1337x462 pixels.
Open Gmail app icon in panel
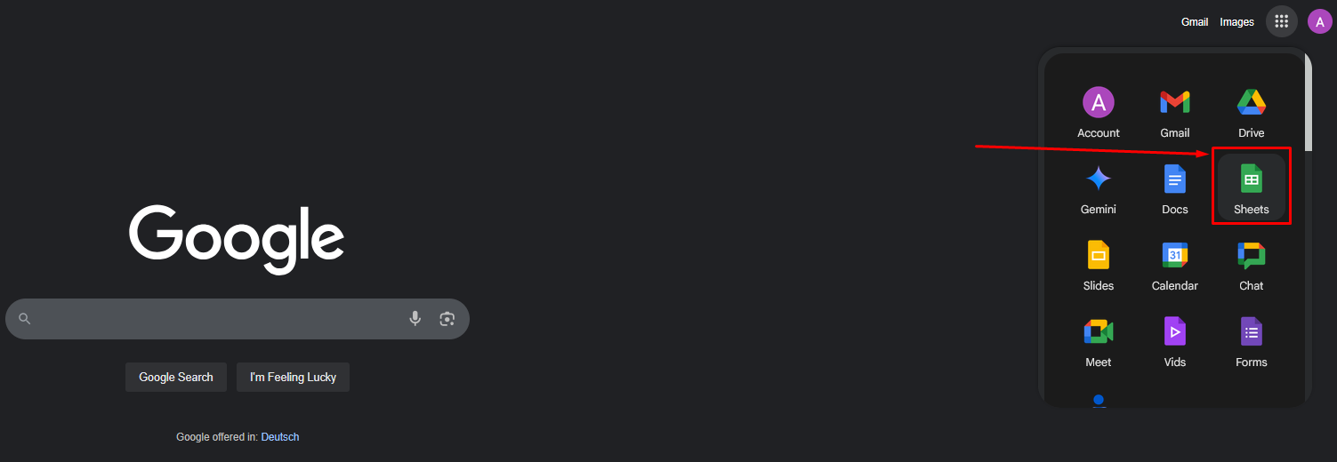(1174, 112)
